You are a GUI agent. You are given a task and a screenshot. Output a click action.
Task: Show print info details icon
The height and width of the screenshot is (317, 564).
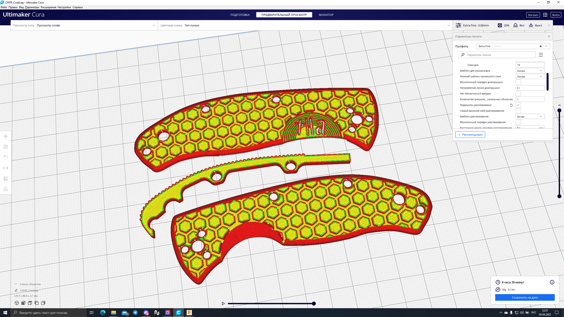[x=552, y=282]
